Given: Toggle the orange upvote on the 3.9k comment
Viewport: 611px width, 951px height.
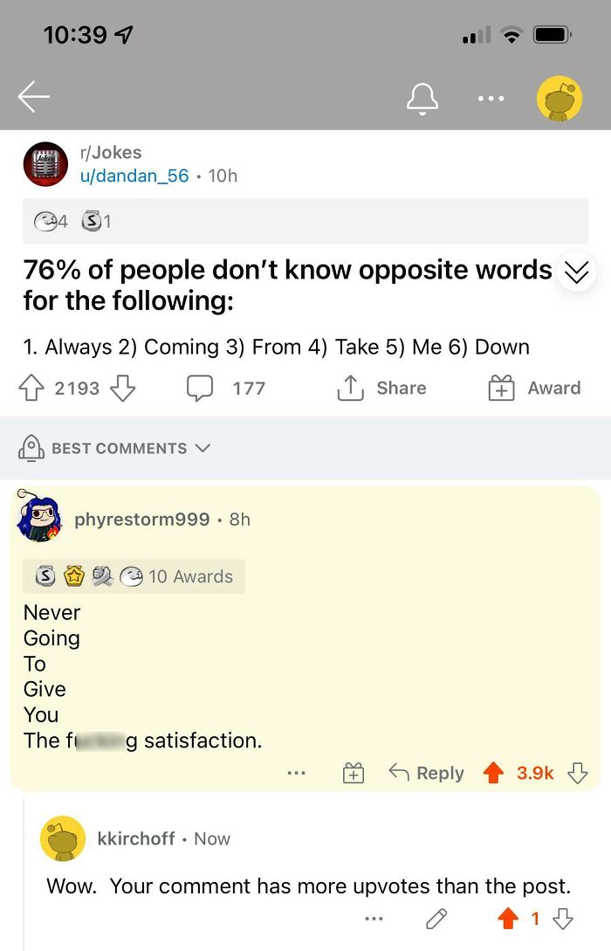Looking at the screenshot, I should (494, 773).
